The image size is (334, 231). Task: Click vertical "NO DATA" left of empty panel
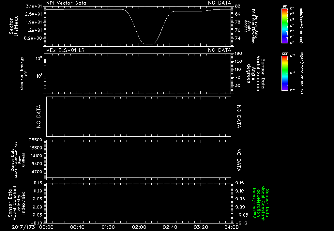pyautogui.click(x=38, y=116)
